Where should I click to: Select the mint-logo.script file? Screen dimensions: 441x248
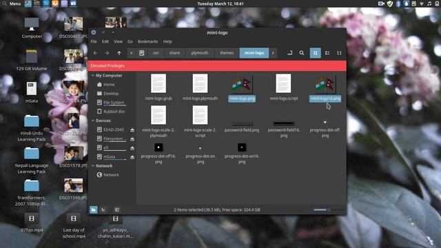[283, 87]
